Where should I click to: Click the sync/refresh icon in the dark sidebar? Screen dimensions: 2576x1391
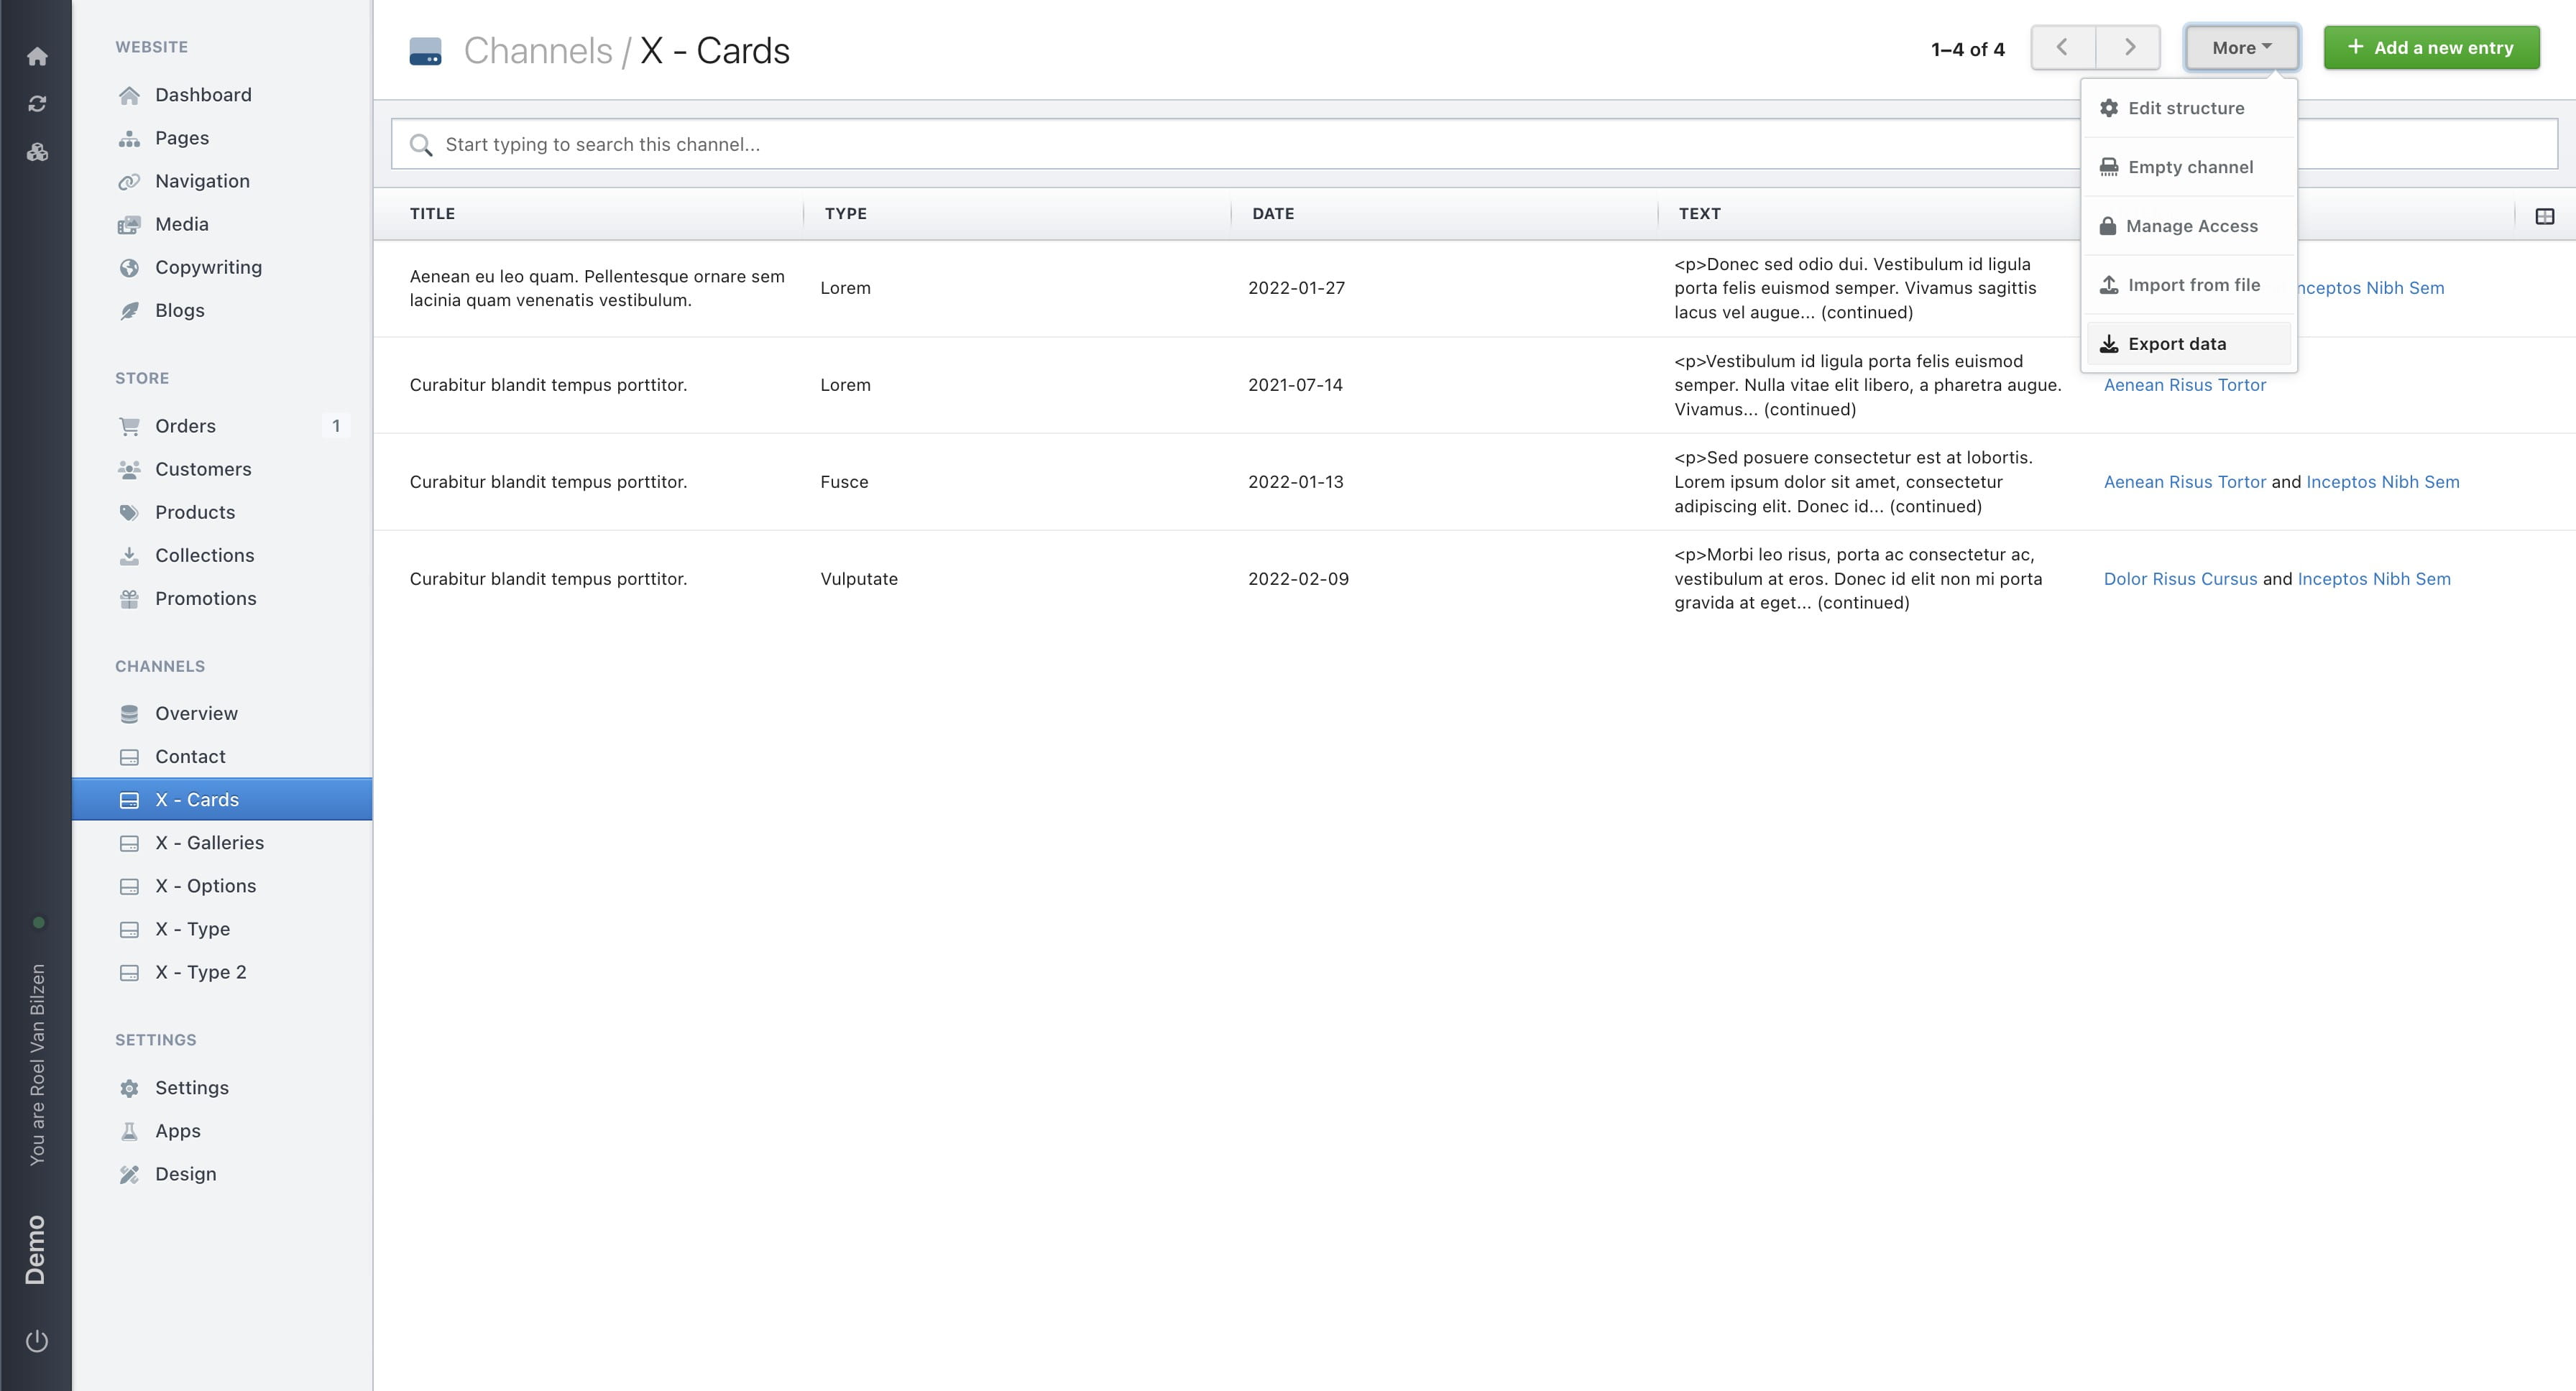point(38,103)
